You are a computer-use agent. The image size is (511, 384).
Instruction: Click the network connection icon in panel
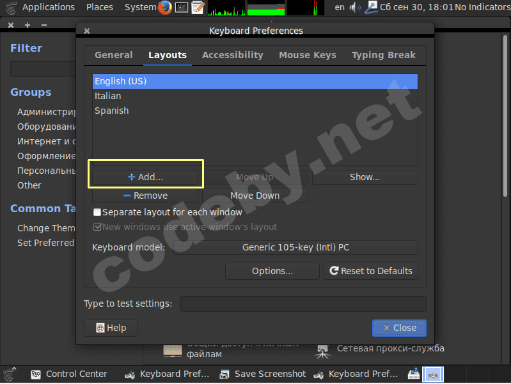coord(371,7)
